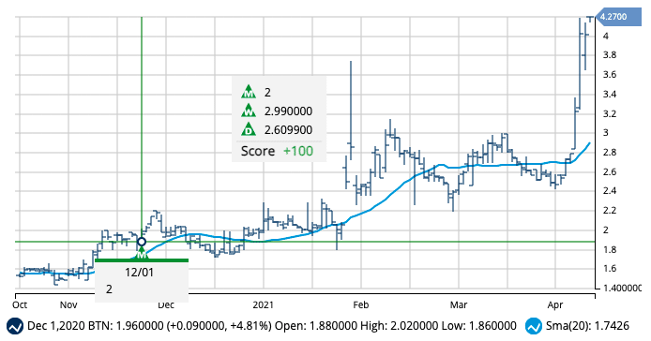This screenshot has height=341, width=651.
Task: Click the daily D triangle icon in score box
Action: pyautogui.click(x=249, y=129)
